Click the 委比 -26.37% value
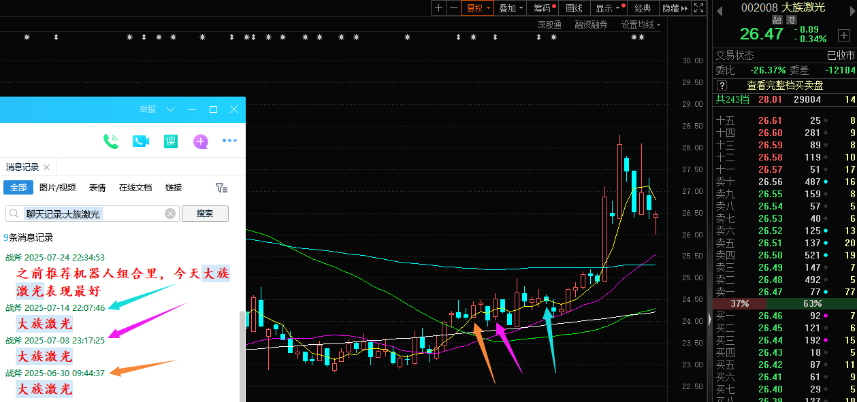 [768, 70]
